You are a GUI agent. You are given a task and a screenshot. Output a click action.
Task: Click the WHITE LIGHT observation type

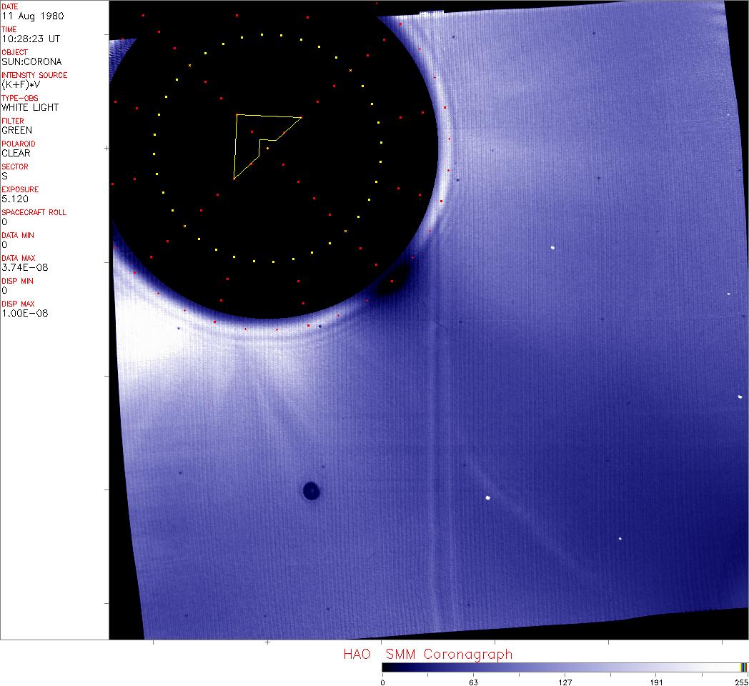30,107
